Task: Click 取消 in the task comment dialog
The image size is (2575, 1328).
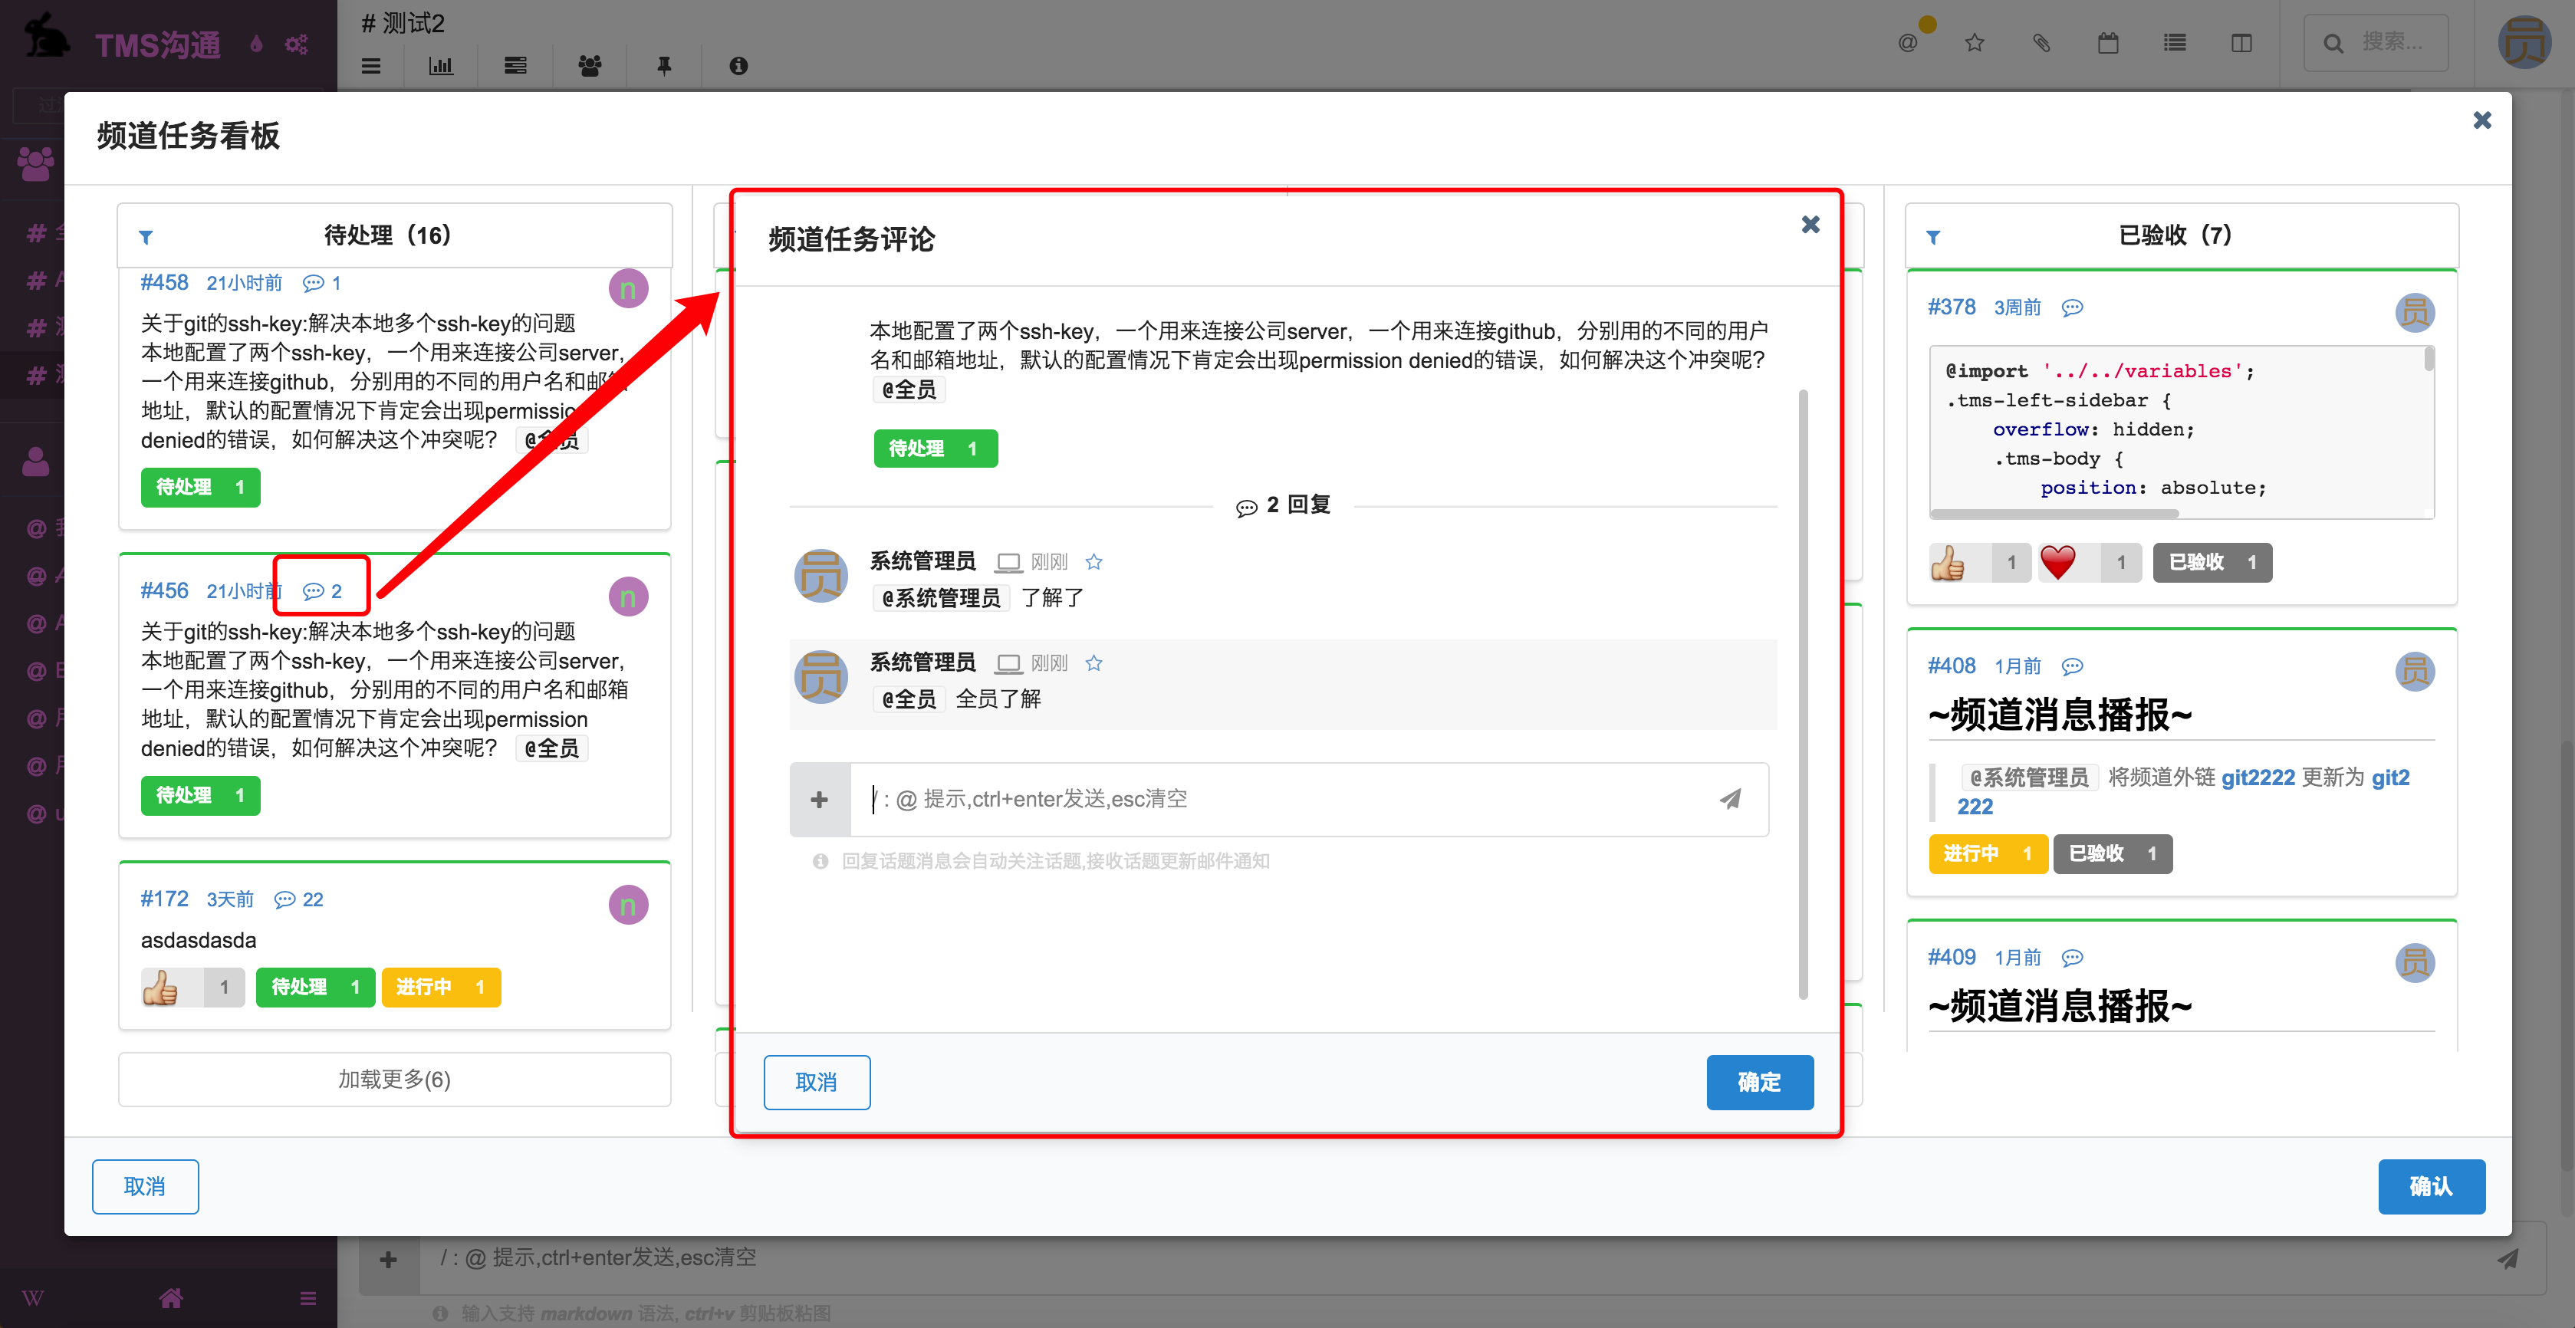Action: coord(817,1082)
